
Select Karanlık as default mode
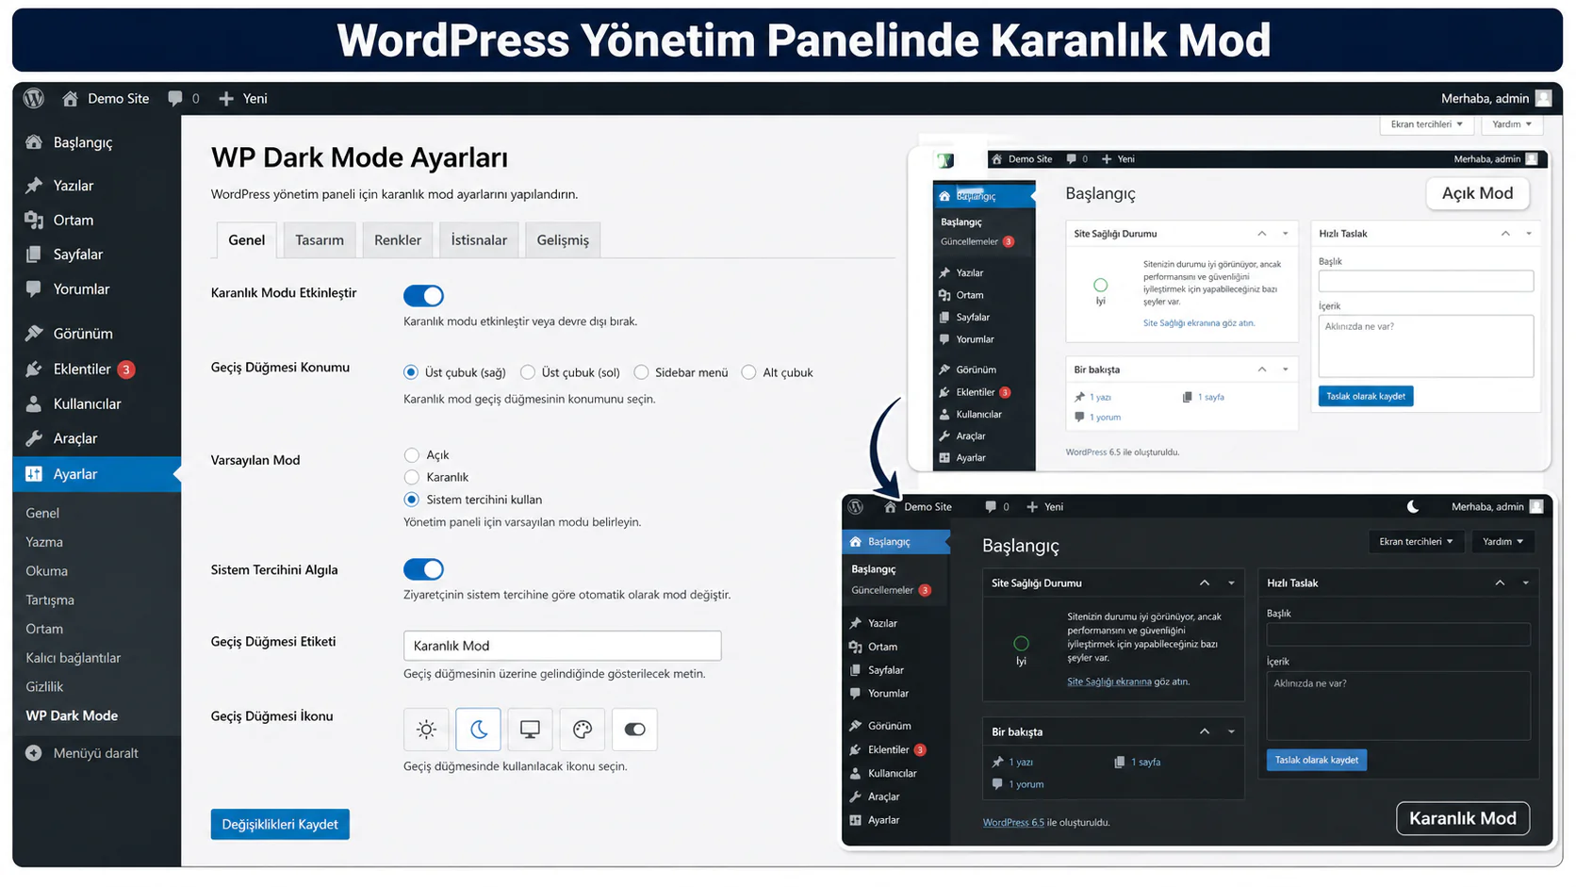click(411, 477)
